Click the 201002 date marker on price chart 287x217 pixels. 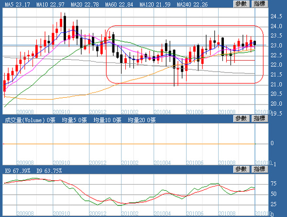click(130, 112)
